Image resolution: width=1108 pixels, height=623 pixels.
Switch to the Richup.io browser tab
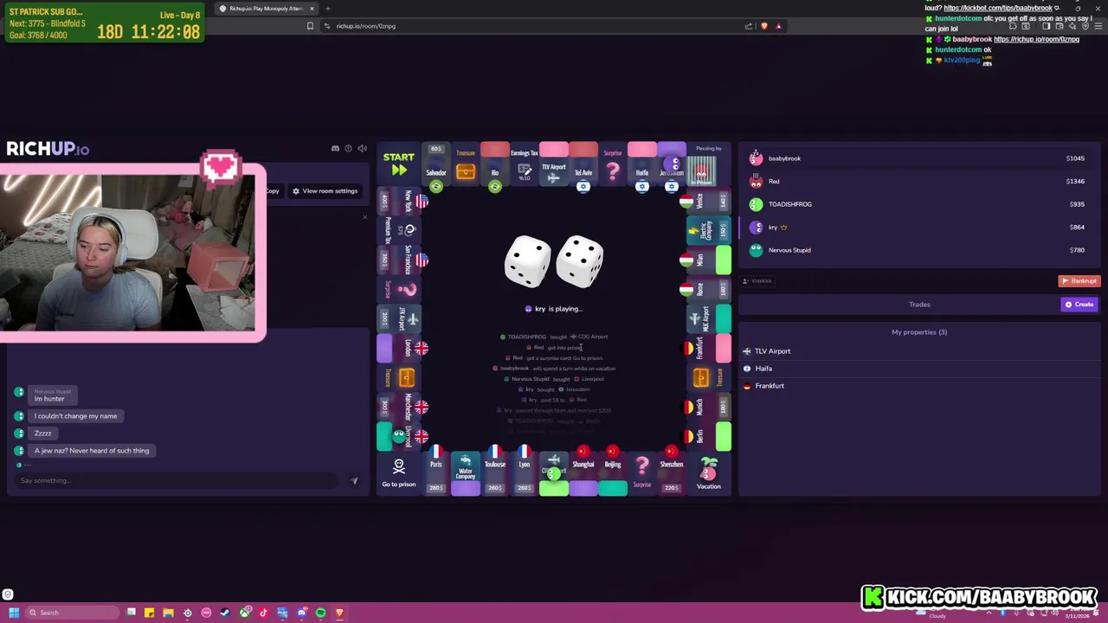tap(267, 9)
